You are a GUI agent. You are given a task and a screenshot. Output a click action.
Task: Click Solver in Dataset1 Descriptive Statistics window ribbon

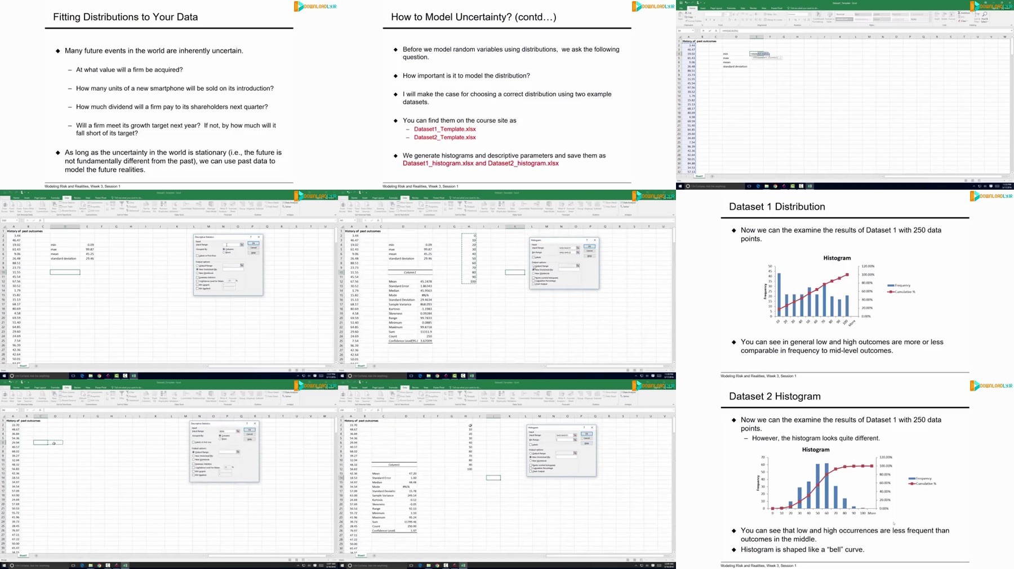[x=287, y=207]
